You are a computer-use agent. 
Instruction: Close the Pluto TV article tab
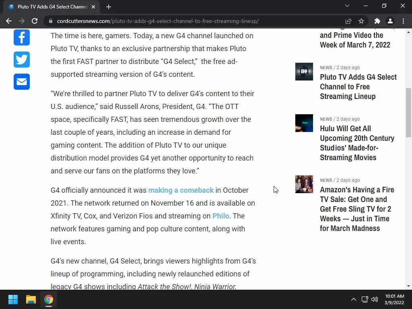pos(93,7)
